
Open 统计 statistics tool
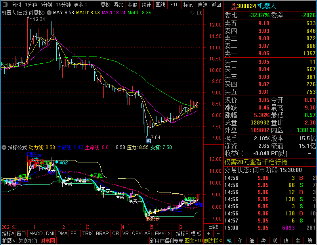pos(146,5)
